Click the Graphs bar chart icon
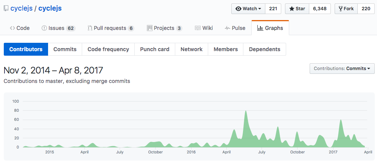 (260, 28)
